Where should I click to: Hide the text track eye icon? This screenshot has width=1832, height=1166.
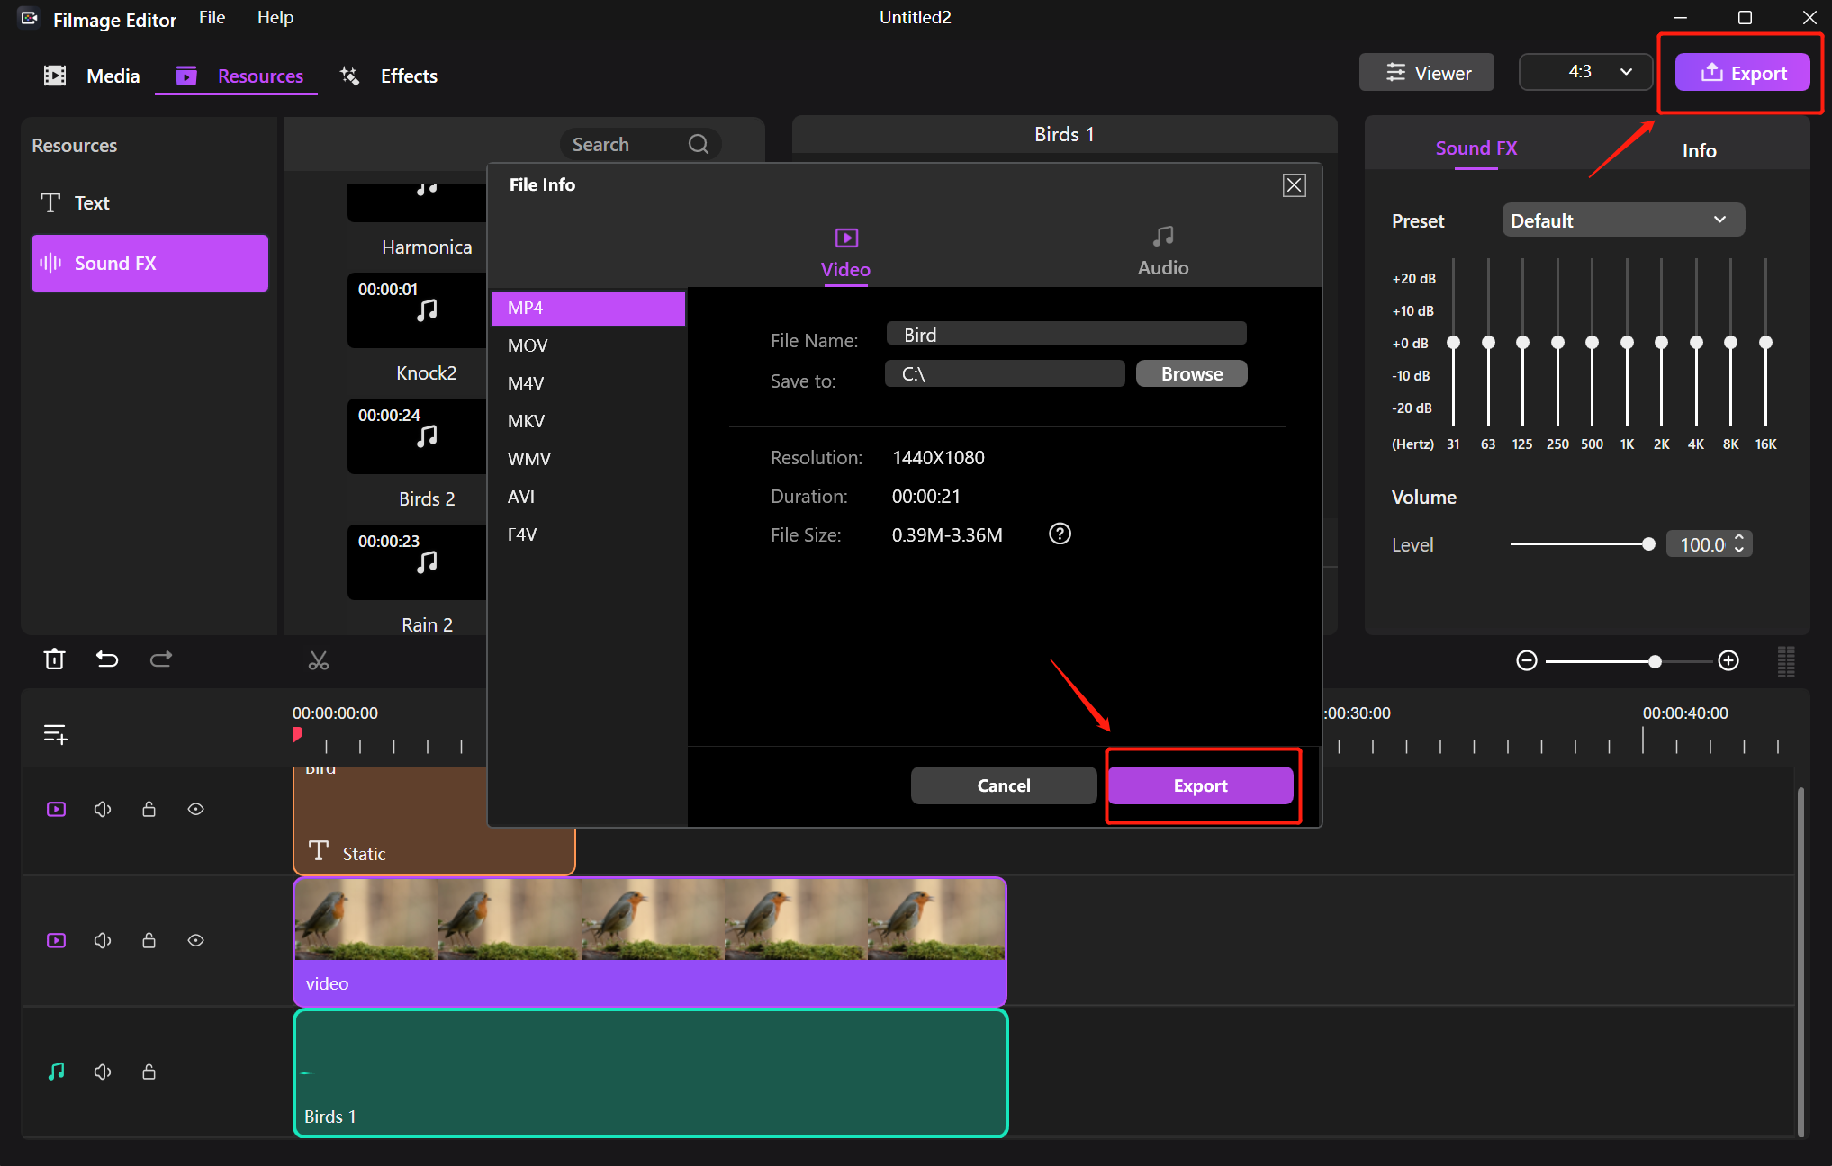[x=195, y=810]
